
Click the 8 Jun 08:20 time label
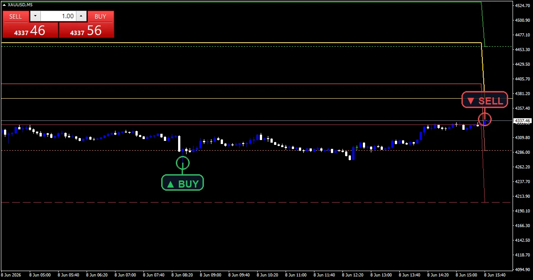click(x=183, y=275)
